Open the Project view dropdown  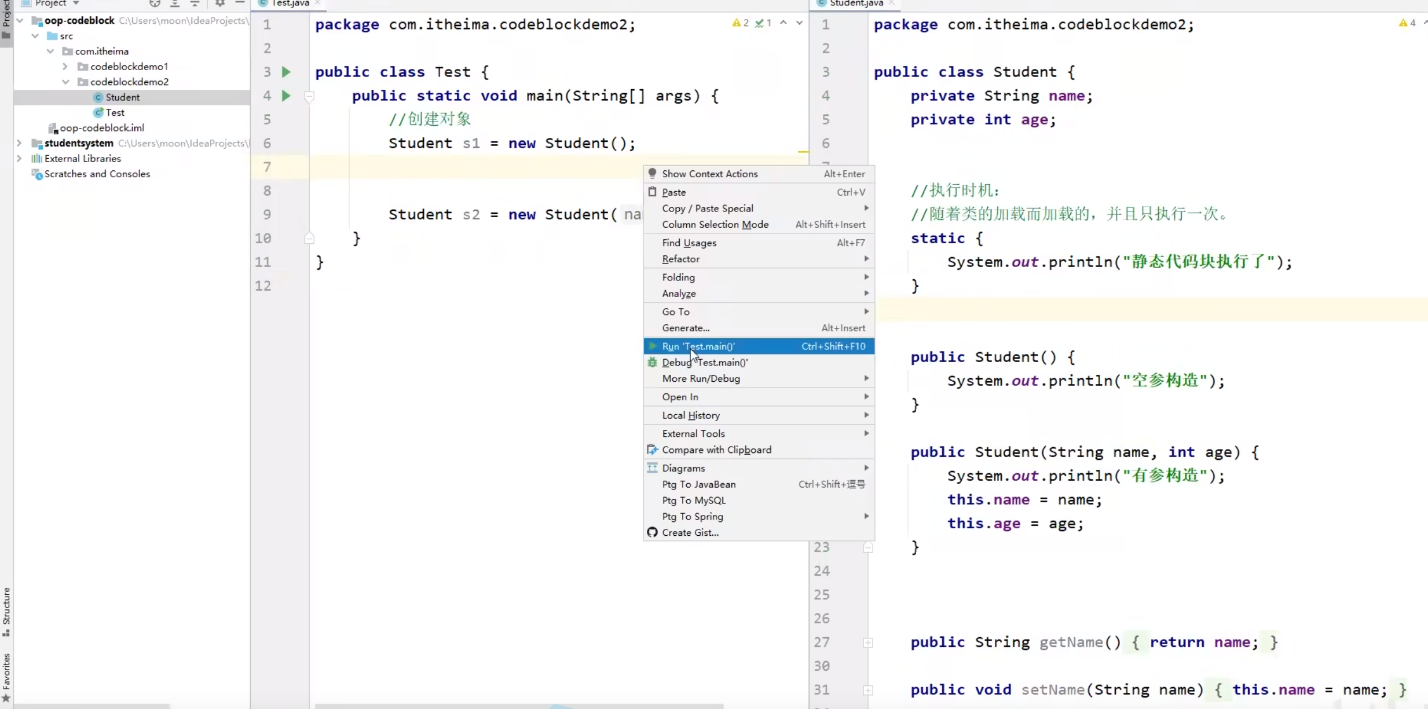[x=76, y=3]
